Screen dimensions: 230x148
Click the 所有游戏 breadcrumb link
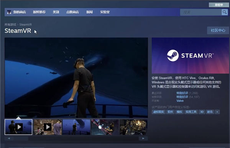pos(10,25)
